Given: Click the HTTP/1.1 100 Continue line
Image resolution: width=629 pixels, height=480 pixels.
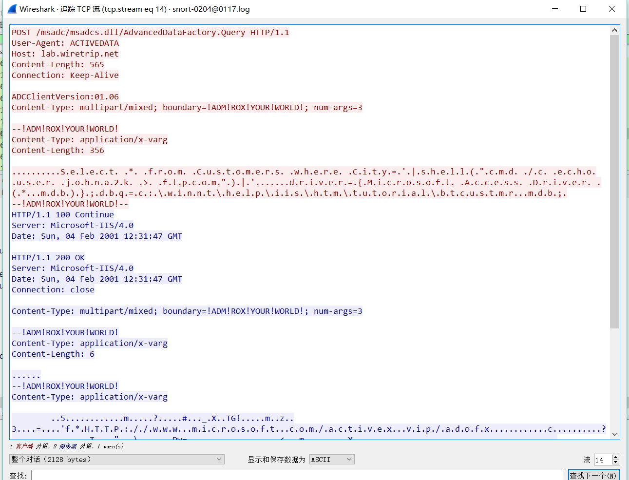Looking at the screenshot, I should pyautogui.click(x=63, y=214).
